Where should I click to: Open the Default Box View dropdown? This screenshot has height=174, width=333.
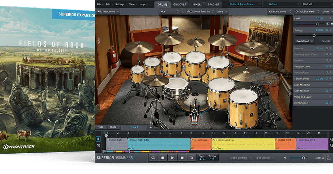[307, 11]
